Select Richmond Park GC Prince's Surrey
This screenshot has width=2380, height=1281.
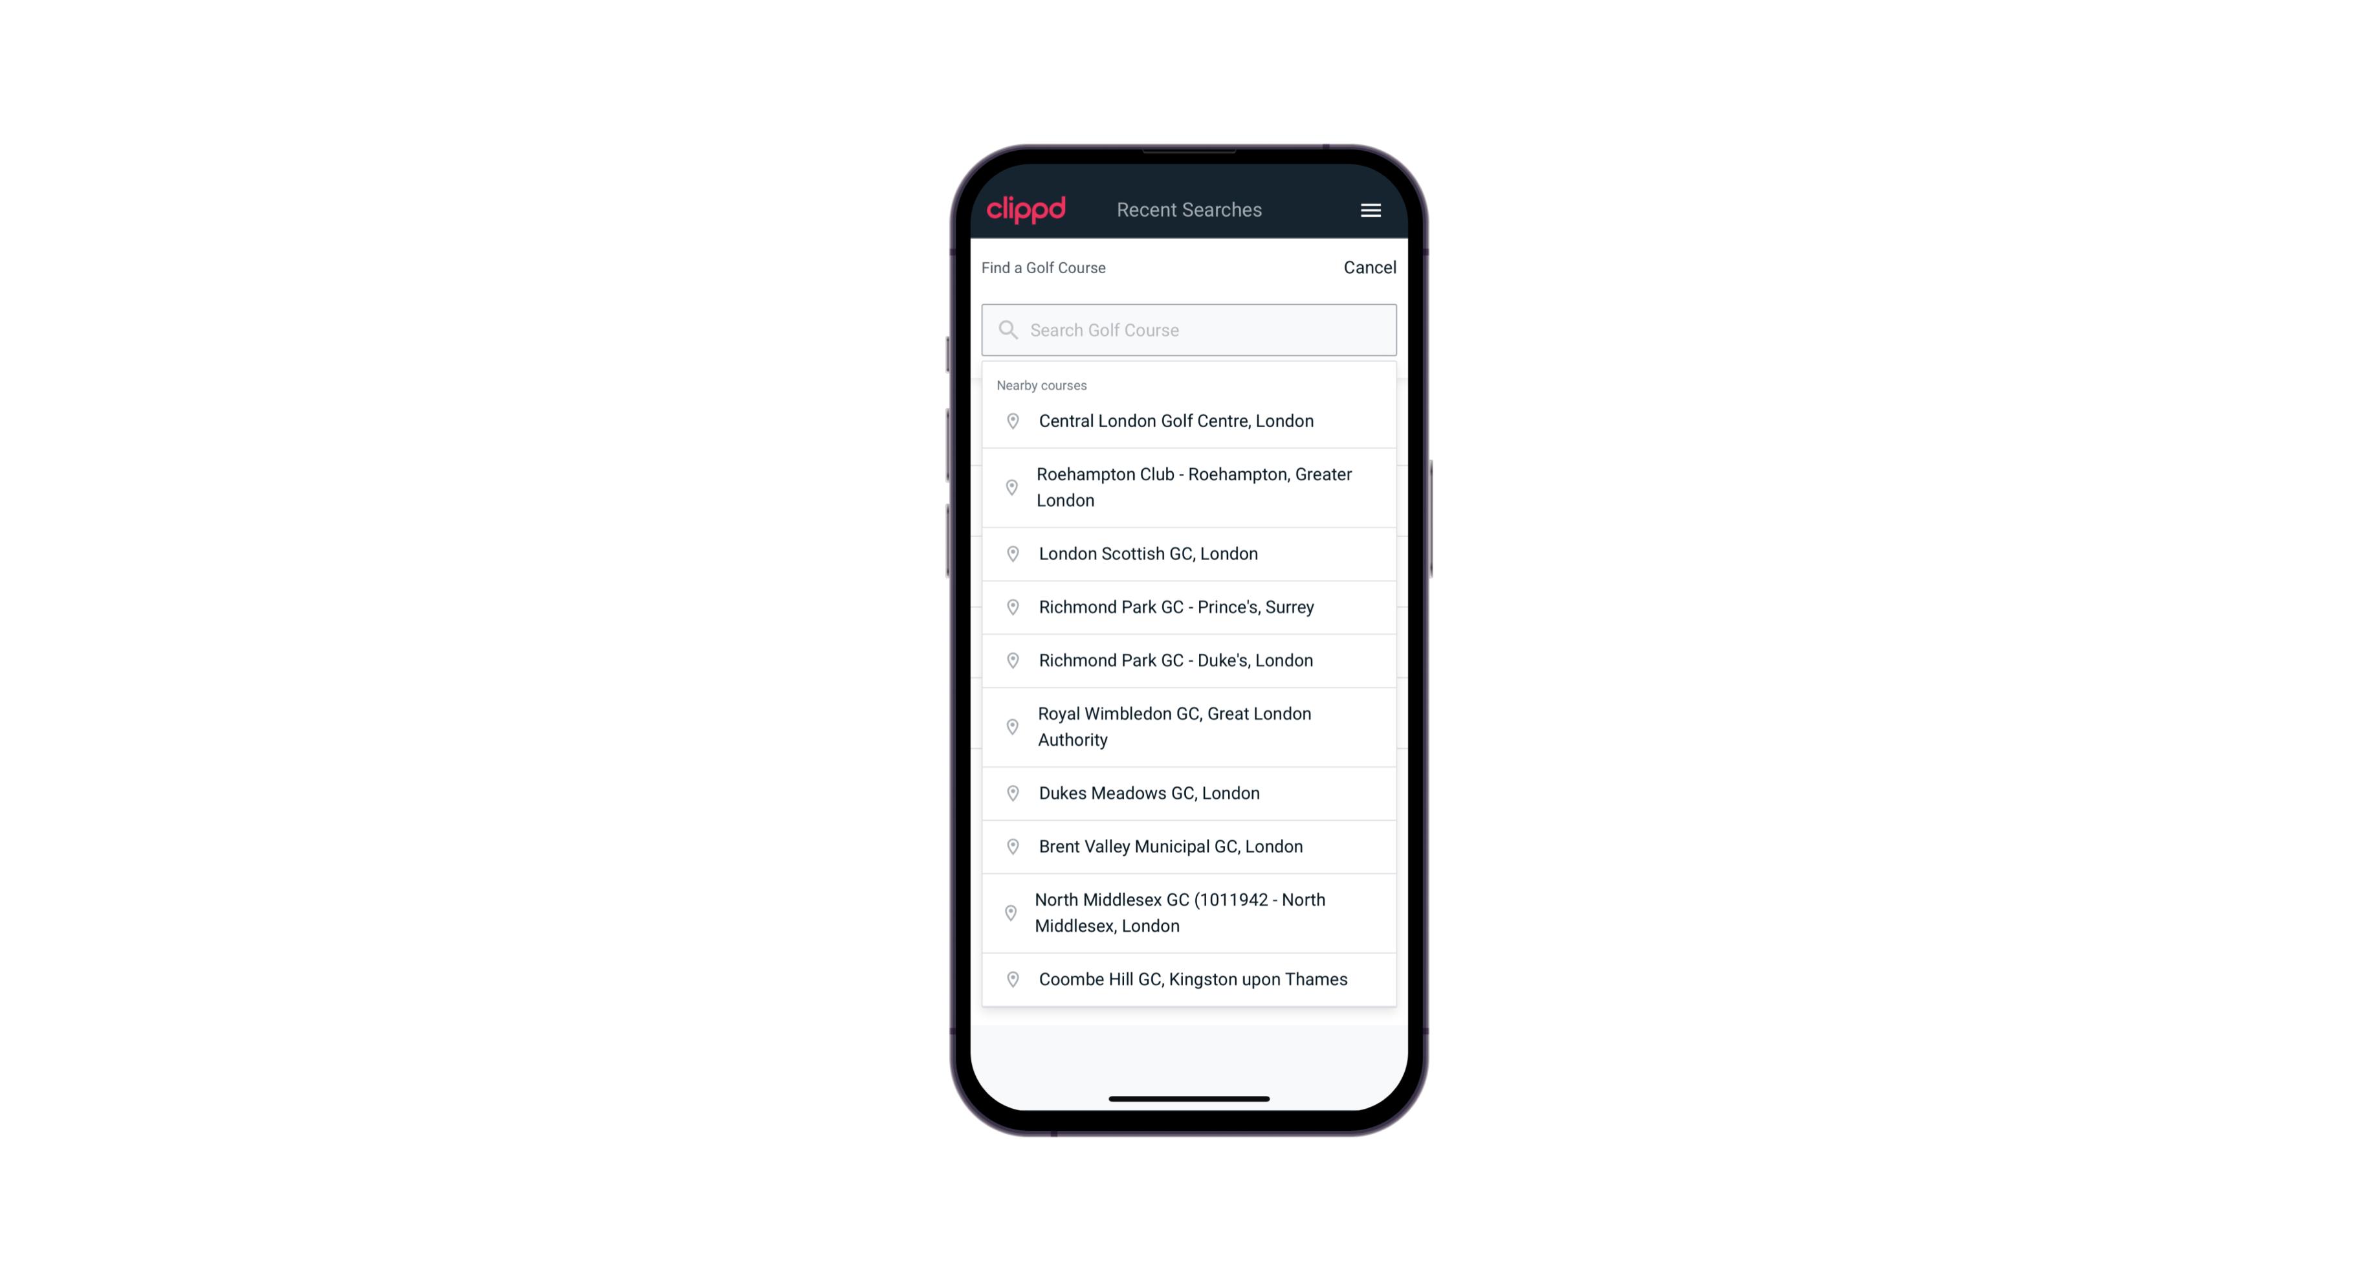pyautogui.click(x=1190, y=607)
